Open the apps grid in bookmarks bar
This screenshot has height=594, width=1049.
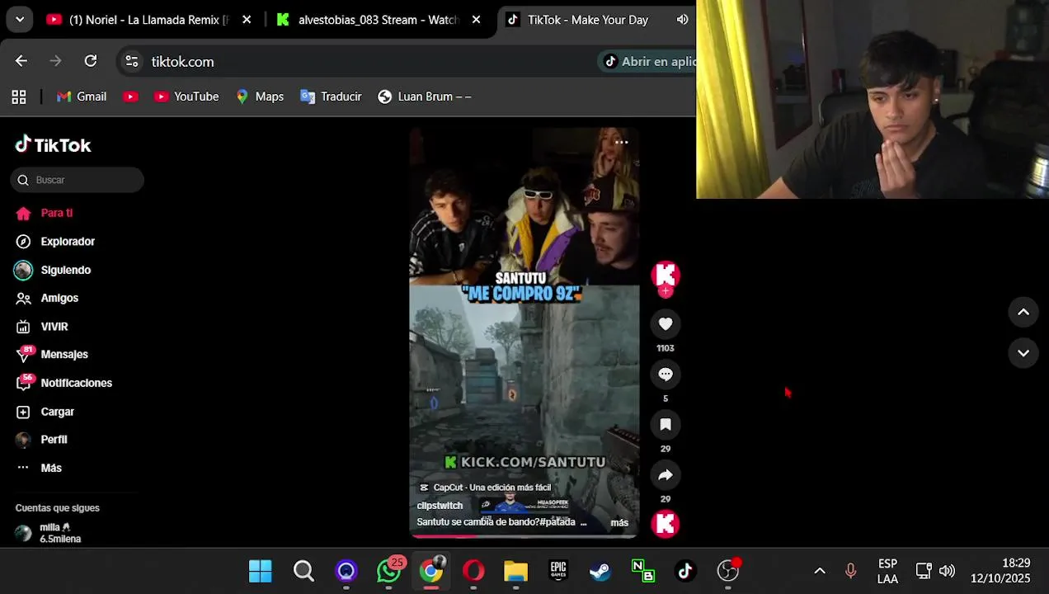click(x=19, y=97)
